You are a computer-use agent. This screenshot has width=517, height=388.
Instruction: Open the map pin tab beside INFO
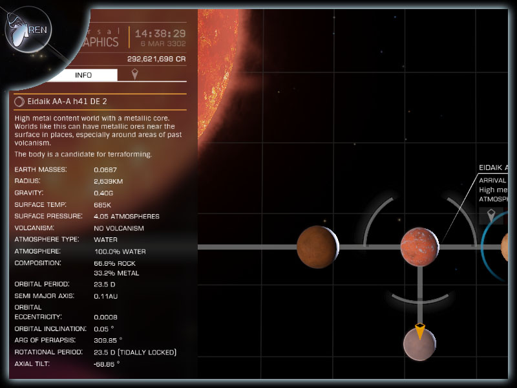click(x=134, y=74)
